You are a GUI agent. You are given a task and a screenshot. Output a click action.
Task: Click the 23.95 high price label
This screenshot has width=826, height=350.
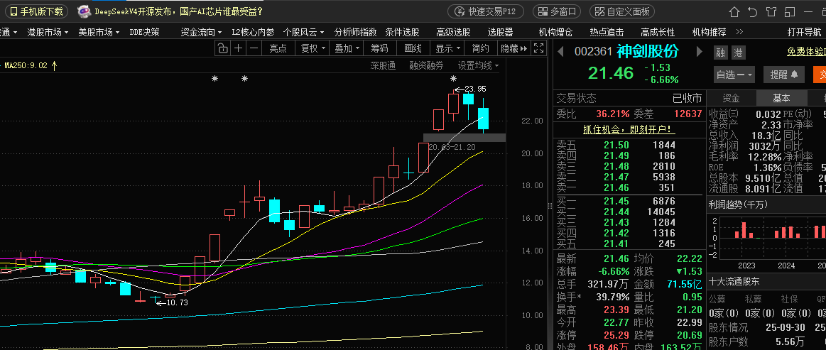pos(474,89)
